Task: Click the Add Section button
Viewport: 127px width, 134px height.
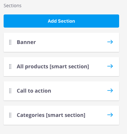Action: pos(61,21)
